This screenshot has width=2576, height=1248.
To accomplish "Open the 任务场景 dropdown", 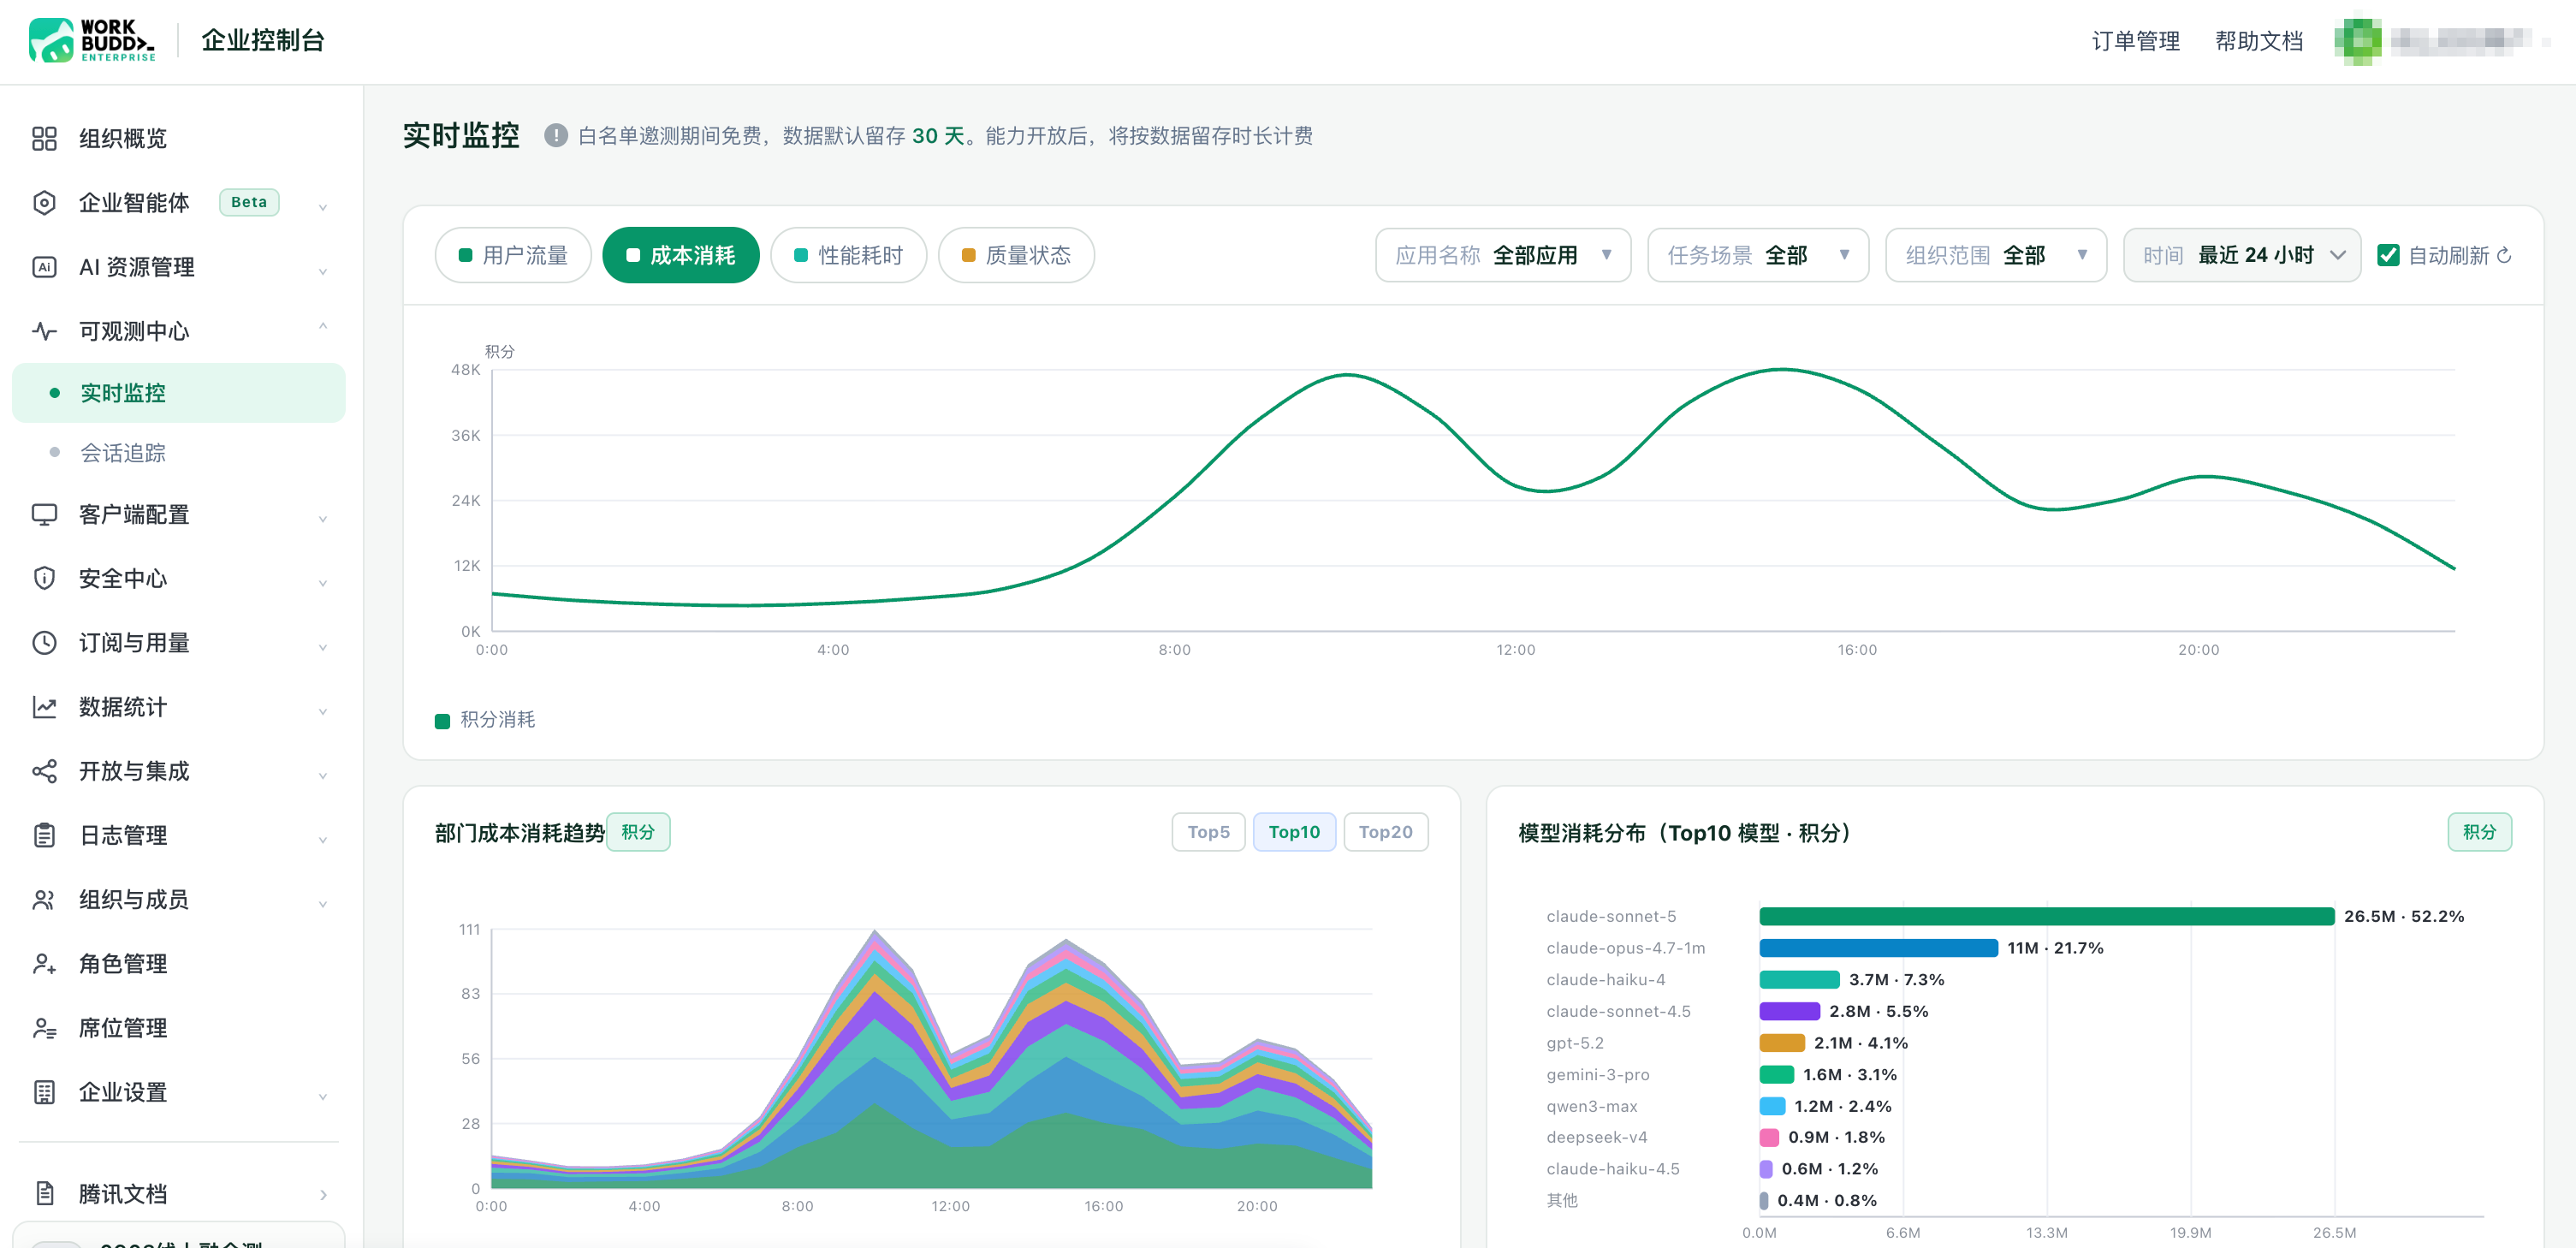I will coord(1757,255).
